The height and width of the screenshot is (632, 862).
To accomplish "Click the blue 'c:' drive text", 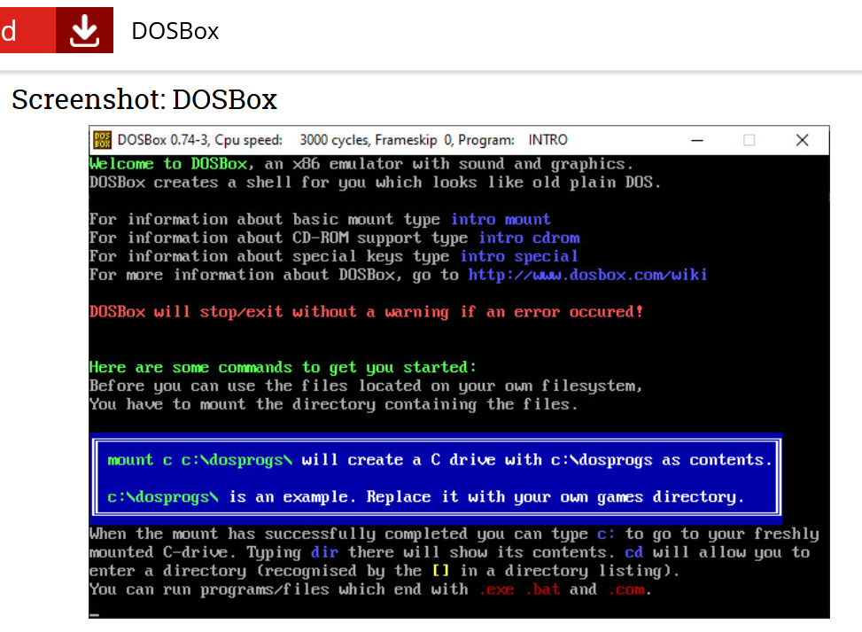I will click(x=606, y=534).
